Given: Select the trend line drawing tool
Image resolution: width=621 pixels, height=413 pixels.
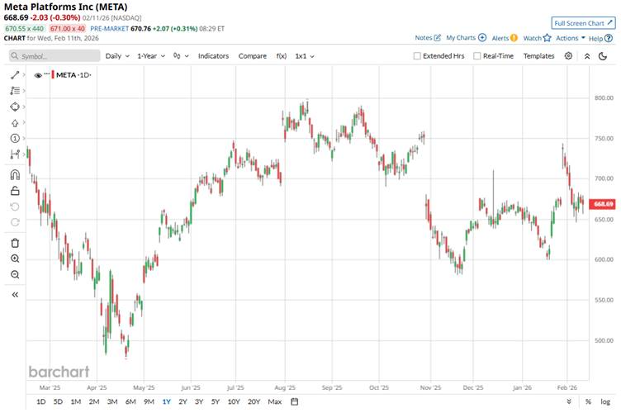Looking at the screenshot, I should click(x=15, y=75).
